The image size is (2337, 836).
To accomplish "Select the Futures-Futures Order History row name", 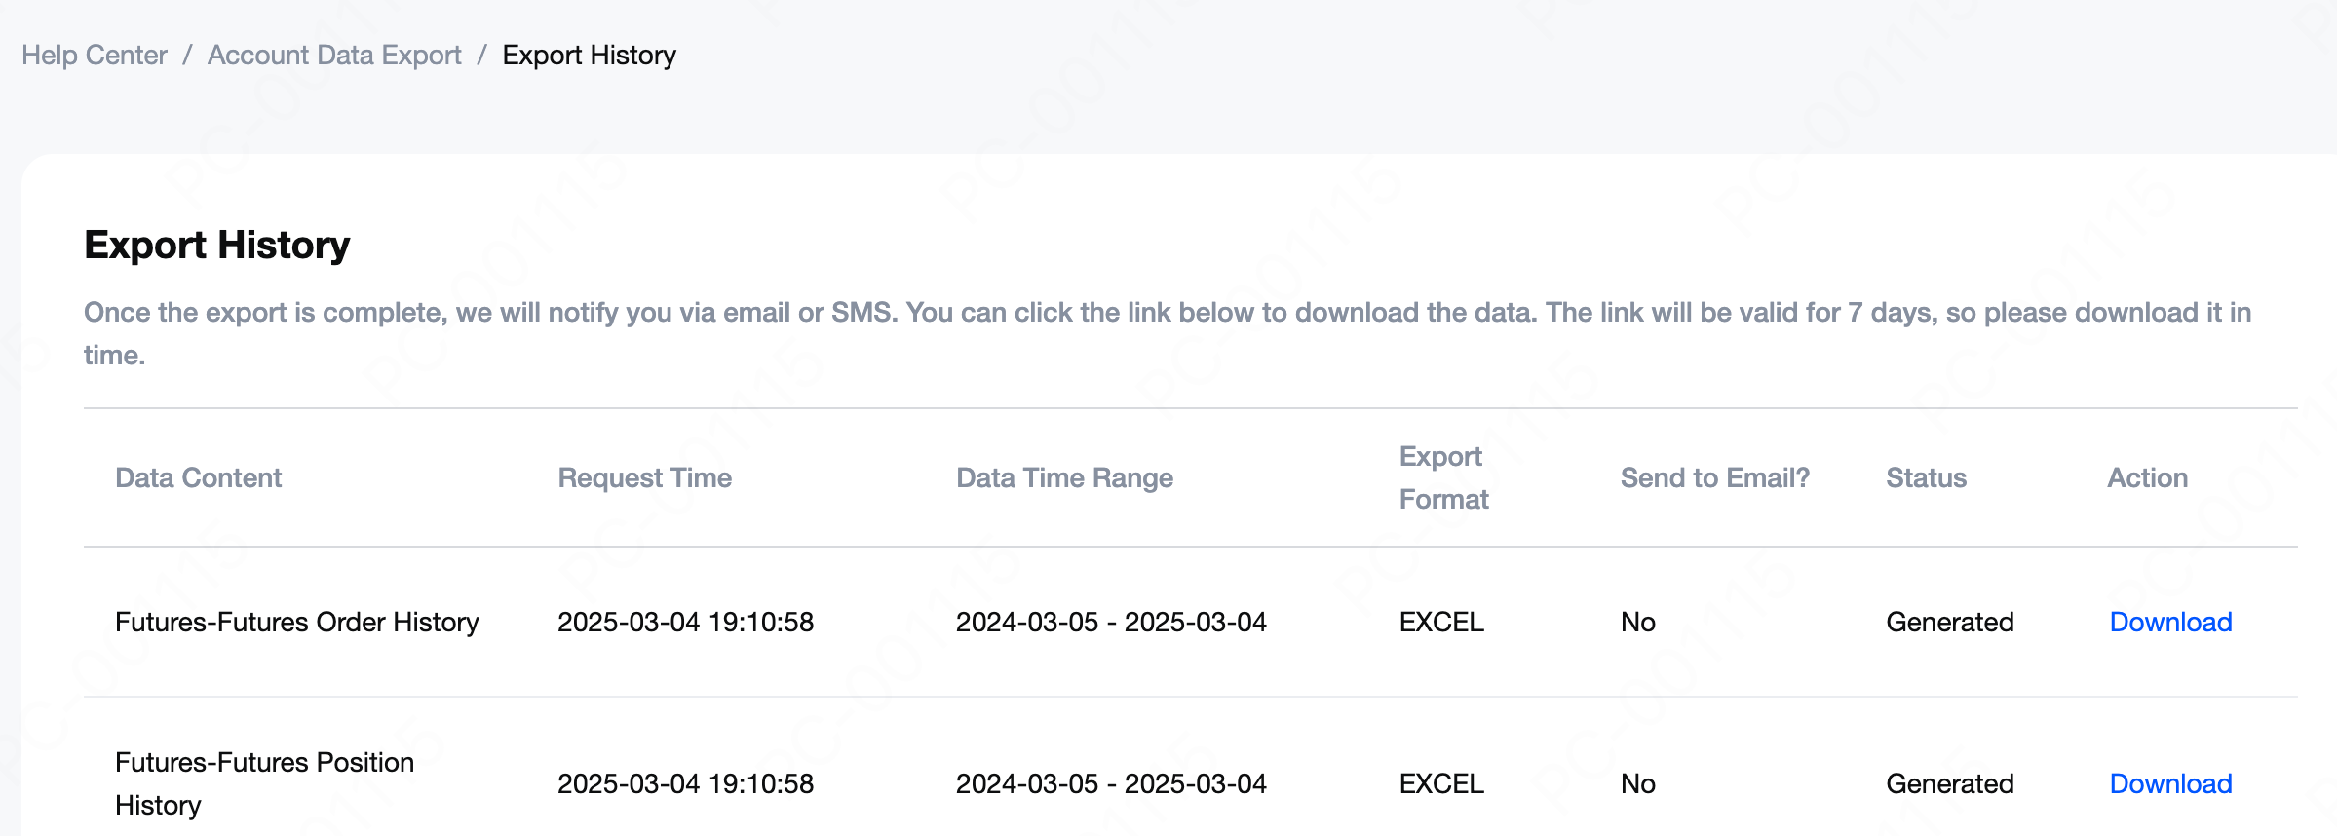I will tap(296, 622).
